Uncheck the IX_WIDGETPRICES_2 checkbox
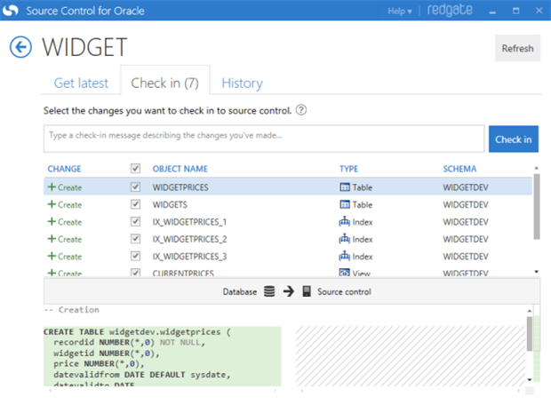The height and width of the screenshot is (405, 551). pos(135,239)
